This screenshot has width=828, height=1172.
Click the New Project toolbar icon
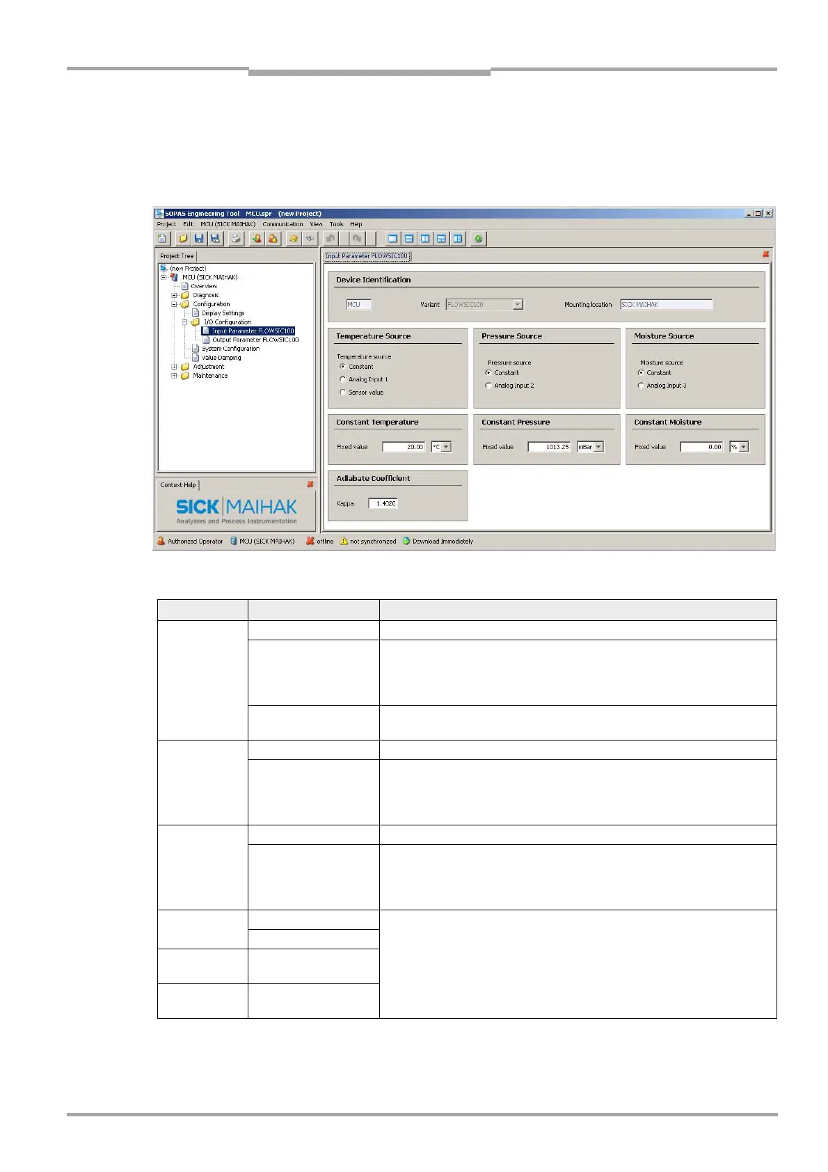[x=162, y=239]
